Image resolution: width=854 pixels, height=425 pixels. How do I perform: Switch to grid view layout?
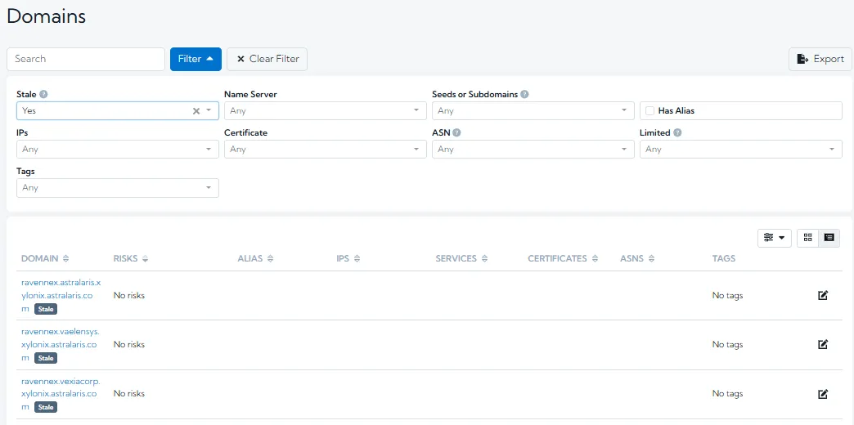[807, 238]
